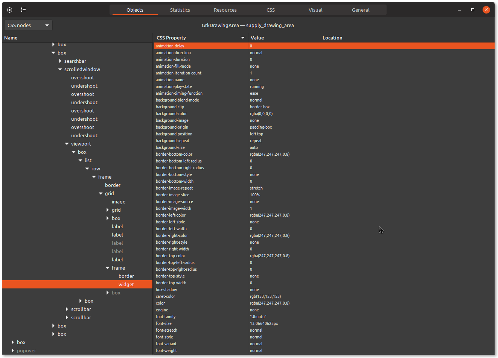This screenshot has width=498, height=358.
Task: Switch to the Statistics tab
Action: 180,10
